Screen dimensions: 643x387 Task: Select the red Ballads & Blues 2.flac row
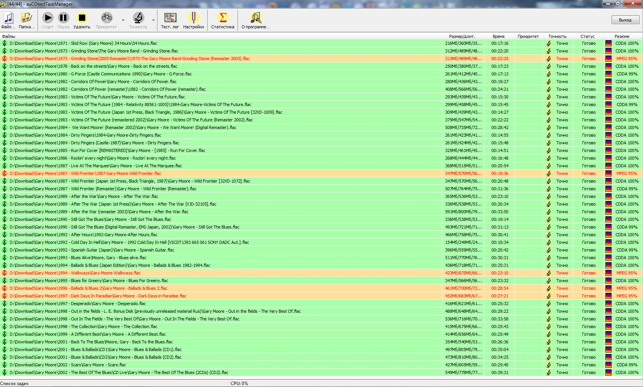321,288
